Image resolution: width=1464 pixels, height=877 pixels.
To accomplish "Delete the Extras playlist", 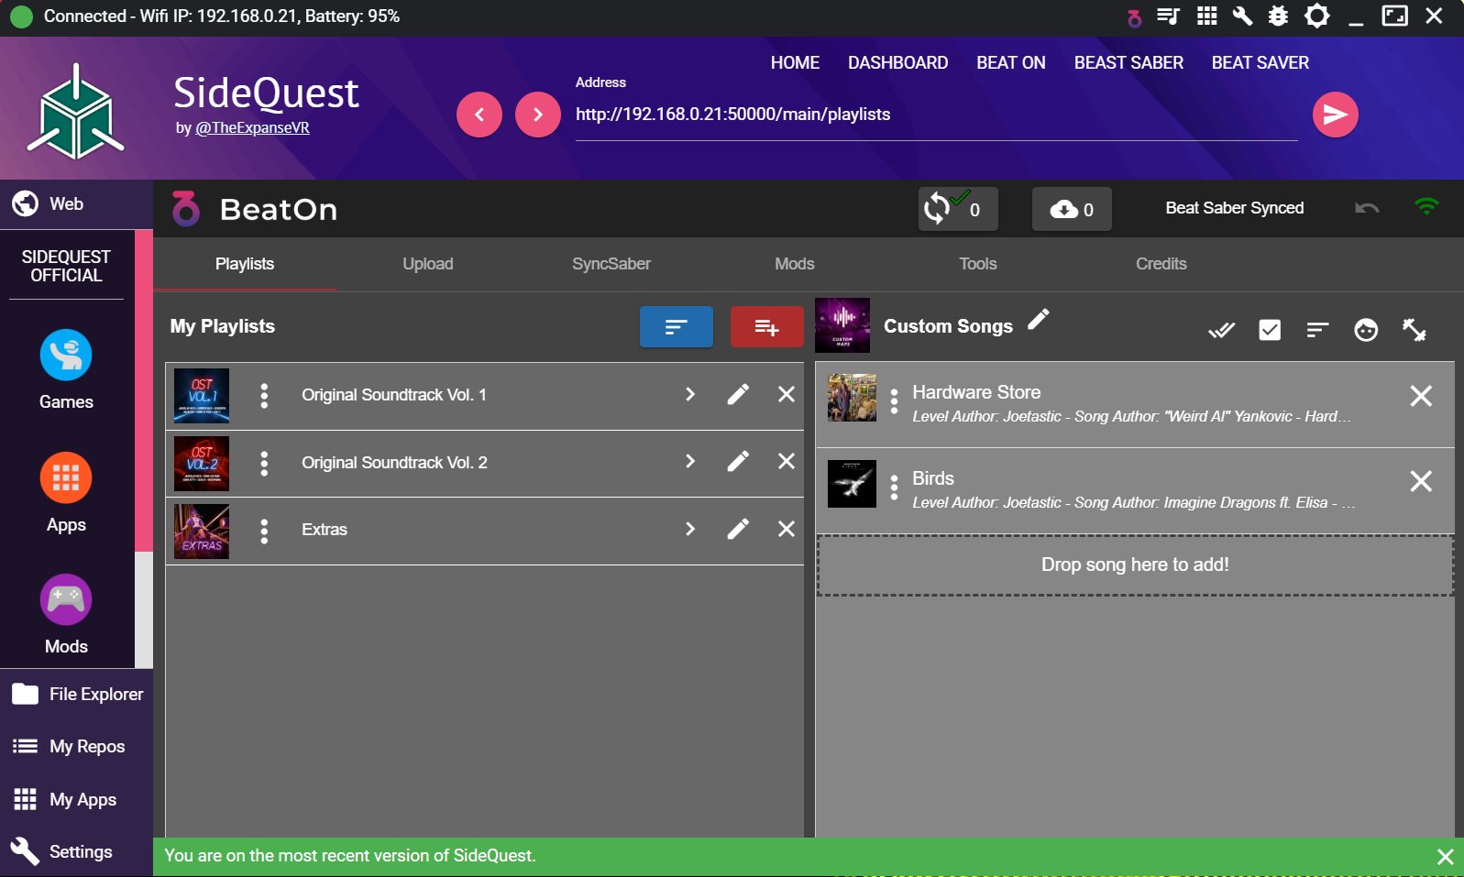I will (787, 529).
